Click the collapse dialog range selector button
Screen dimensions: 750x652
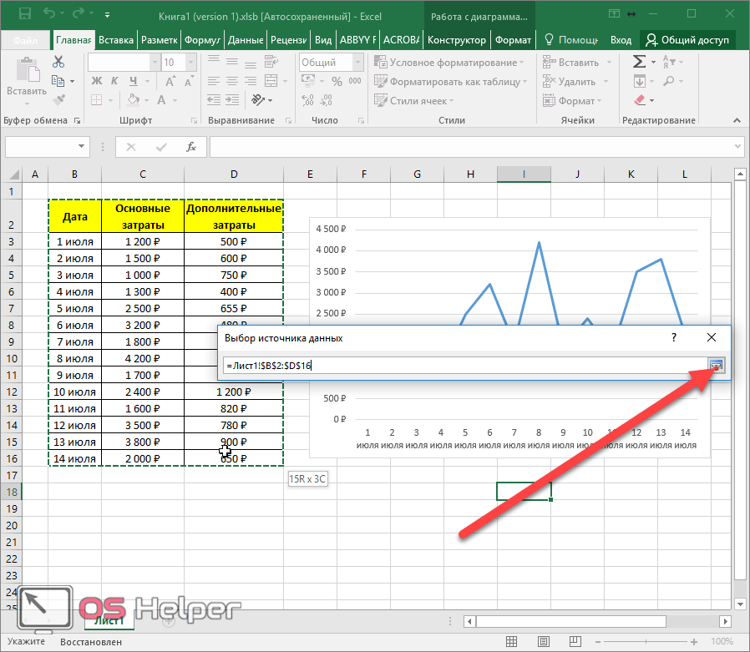(x=717, y=365)
